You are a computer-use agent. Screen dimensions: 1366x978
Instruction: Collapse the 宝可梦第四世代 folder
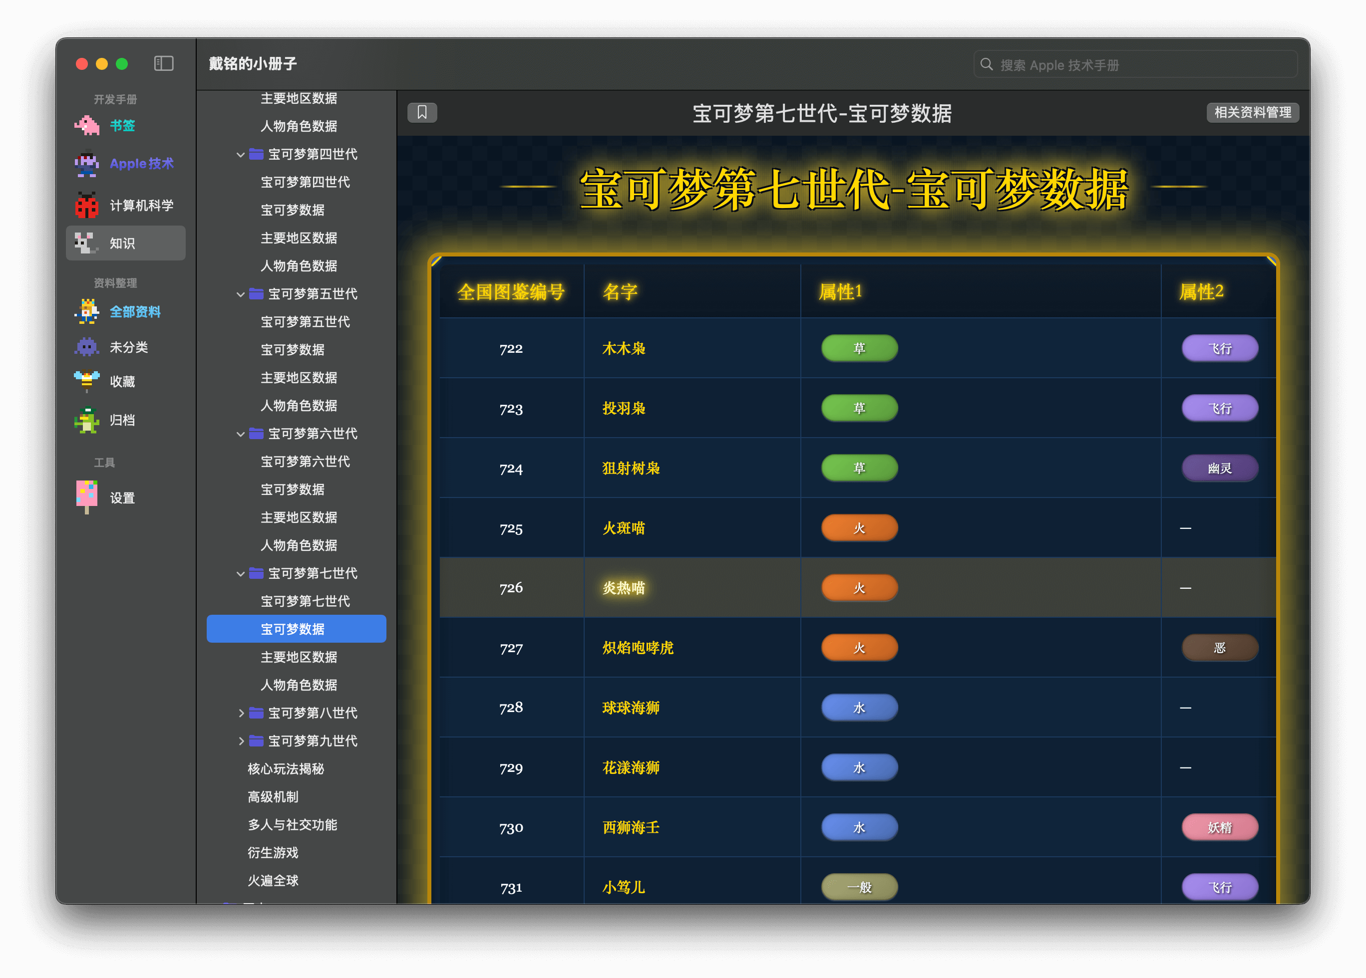240,155
